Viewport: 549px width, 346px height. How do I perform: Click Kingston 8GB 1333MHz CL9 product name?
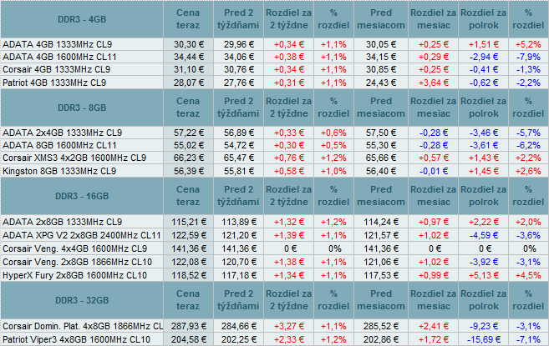59,171
